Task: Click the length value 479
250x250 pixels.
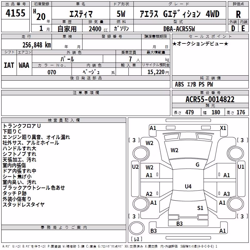Action: click(190, 112)
